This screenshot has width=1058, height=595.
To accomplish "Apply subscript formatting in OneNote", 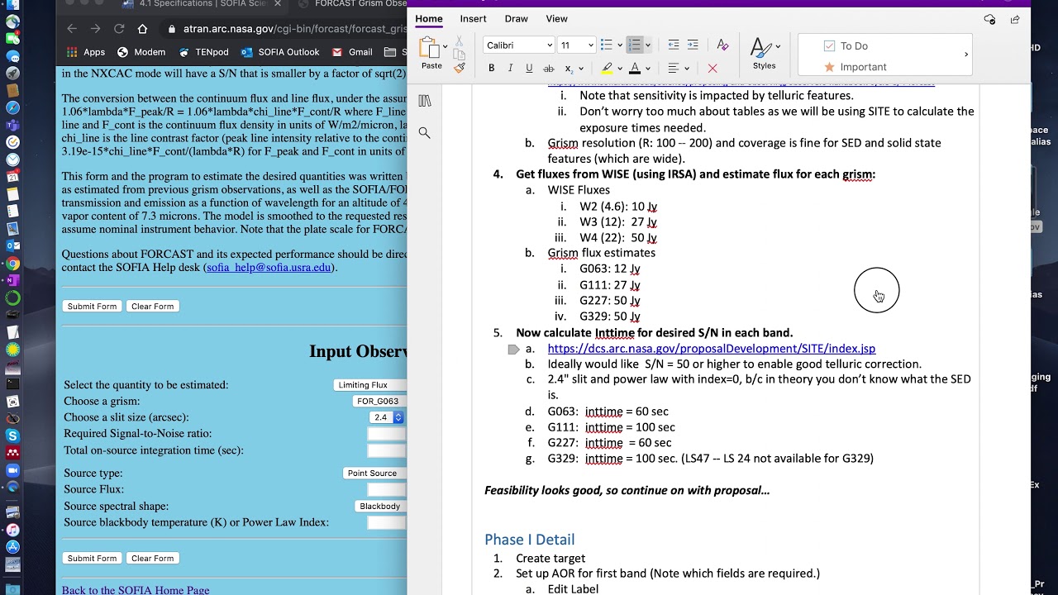I will coord(569,68).
